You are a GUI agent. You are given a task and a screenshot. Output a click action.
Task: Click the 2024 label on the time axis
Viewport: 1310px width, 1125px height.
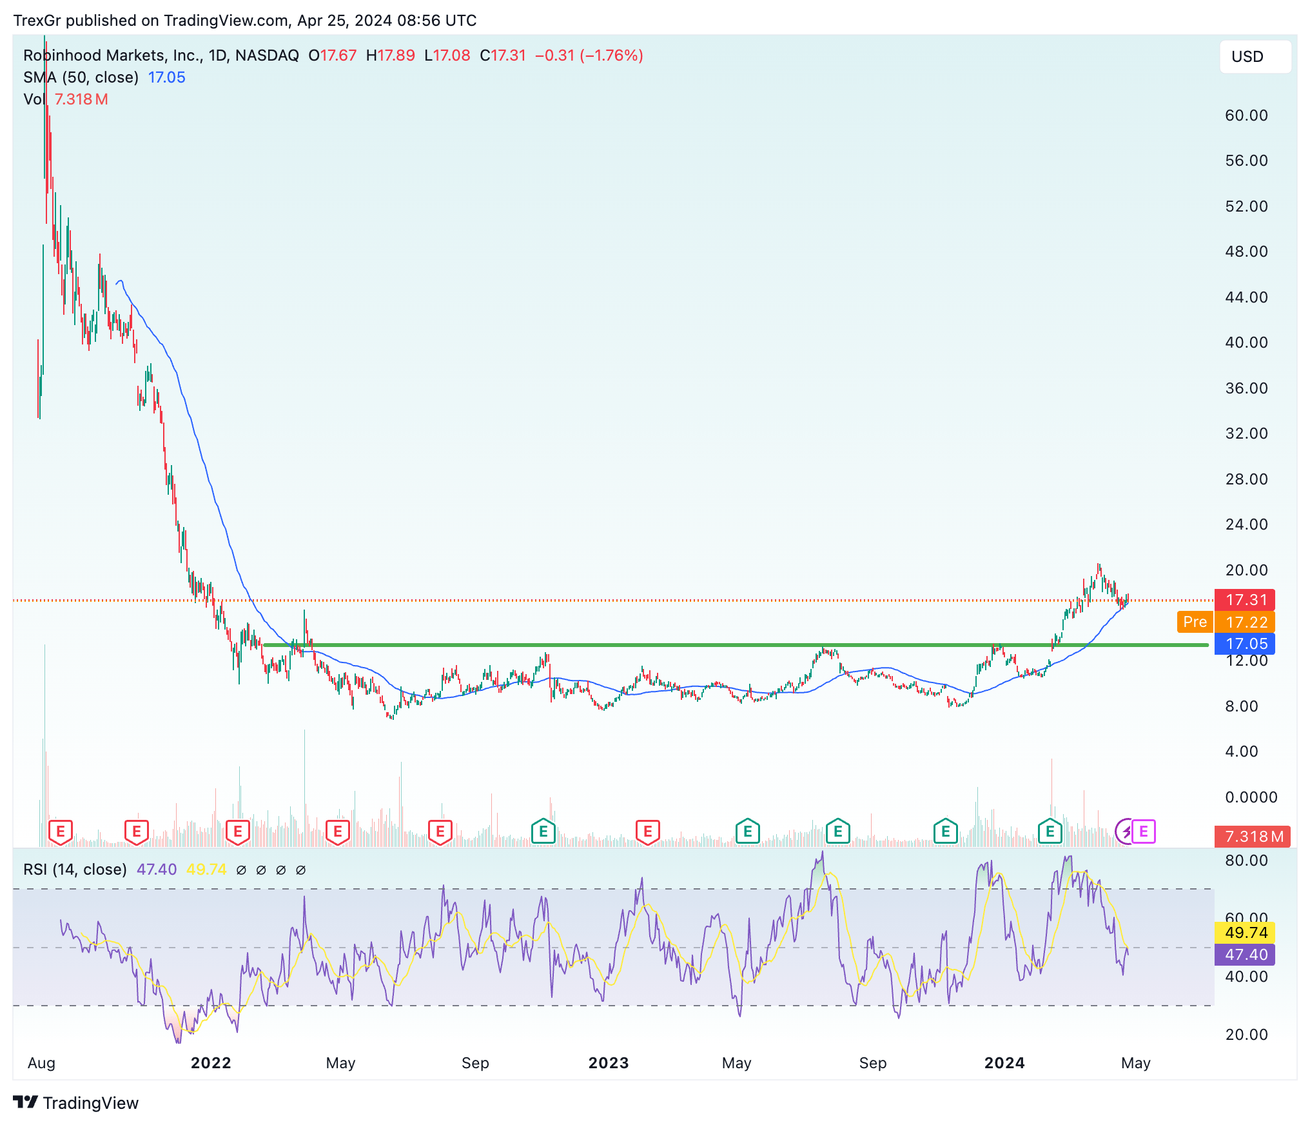pyautogui.click(x=1004, y=1062)
